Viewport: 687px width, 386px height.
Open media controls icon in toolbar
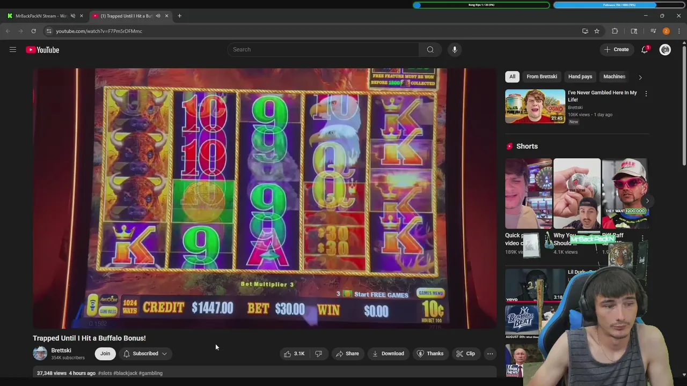653,31
